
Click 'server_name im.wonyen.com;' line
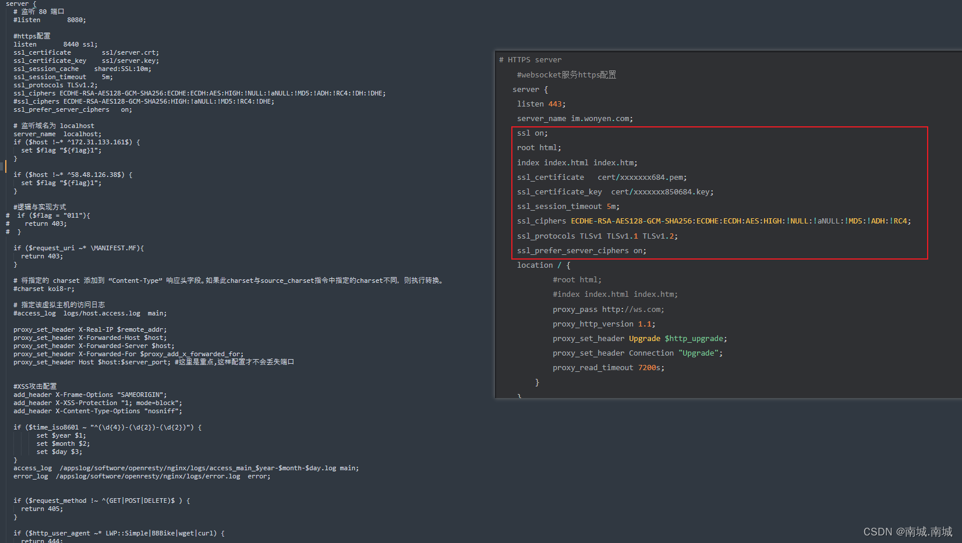coord(575,118)
